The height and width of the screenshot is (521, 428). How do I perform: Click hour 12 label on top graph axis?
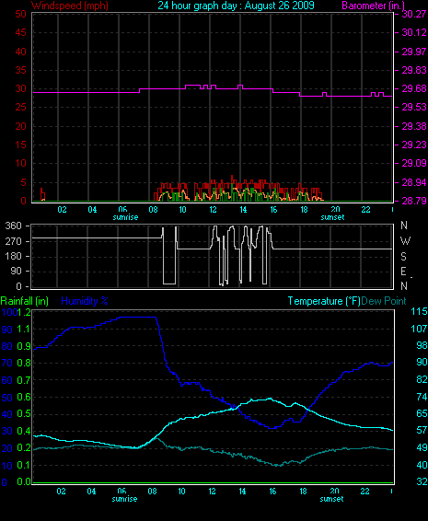(x=213, y=209)
